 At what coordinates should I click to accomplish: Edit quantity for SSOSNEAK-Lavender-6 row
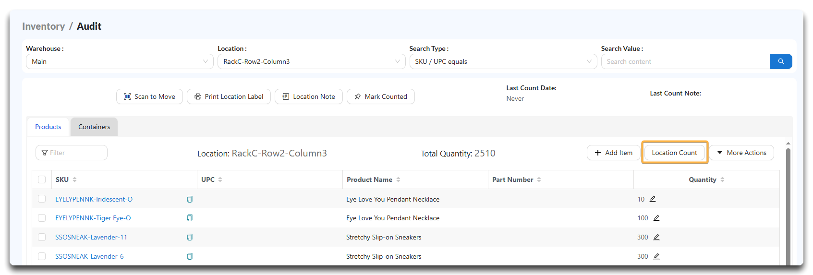(656, 256)
